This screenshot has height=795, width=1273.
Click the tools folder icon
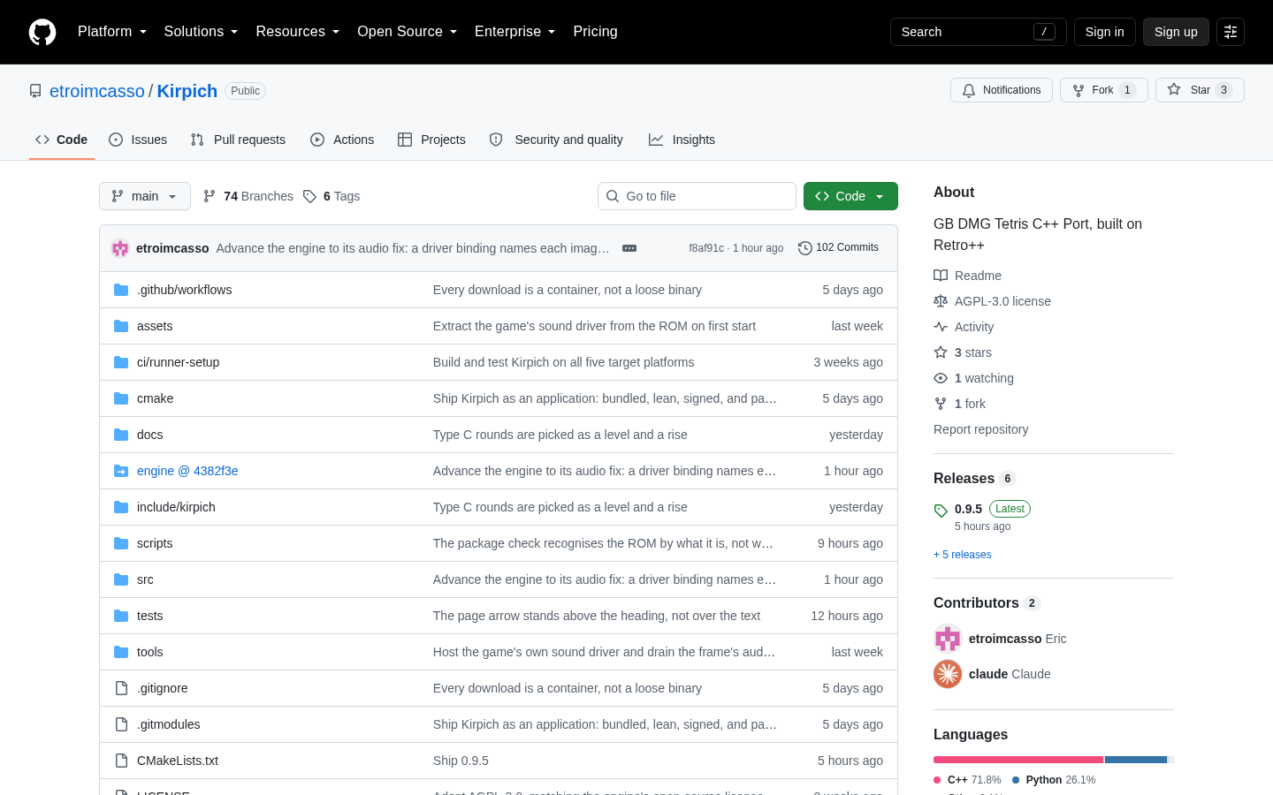tap(121, 652)
